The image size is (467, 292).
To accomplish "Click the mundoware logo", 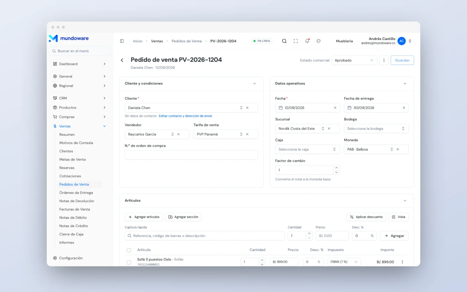I will point(69,38).
